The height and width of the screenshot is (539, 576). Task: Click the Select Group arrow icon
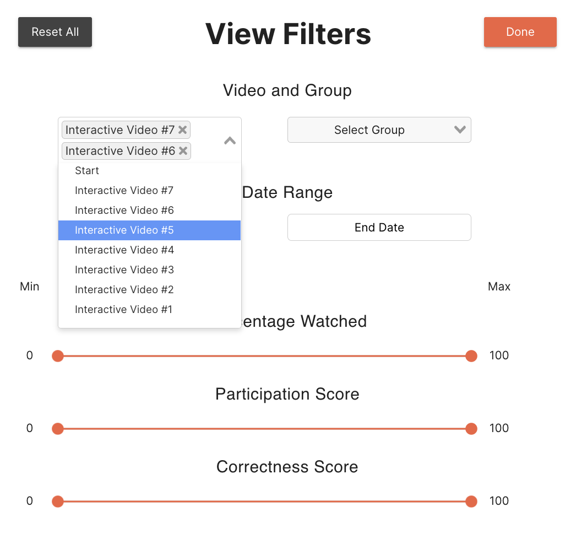[459, 130]
